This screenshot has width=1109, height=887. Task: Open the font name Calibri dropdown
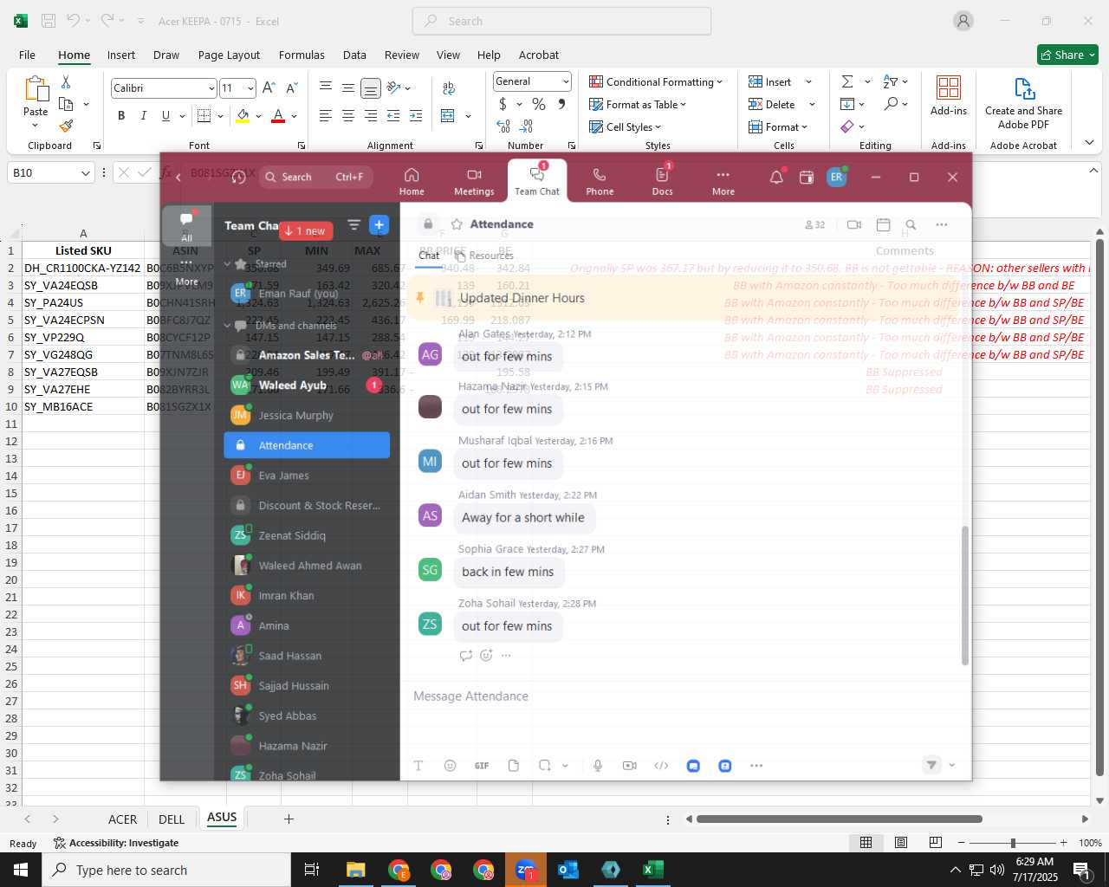[211, 88]
